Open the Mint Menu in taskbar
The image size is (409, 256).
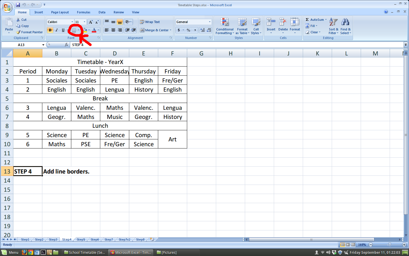click(x=10, y=252)
